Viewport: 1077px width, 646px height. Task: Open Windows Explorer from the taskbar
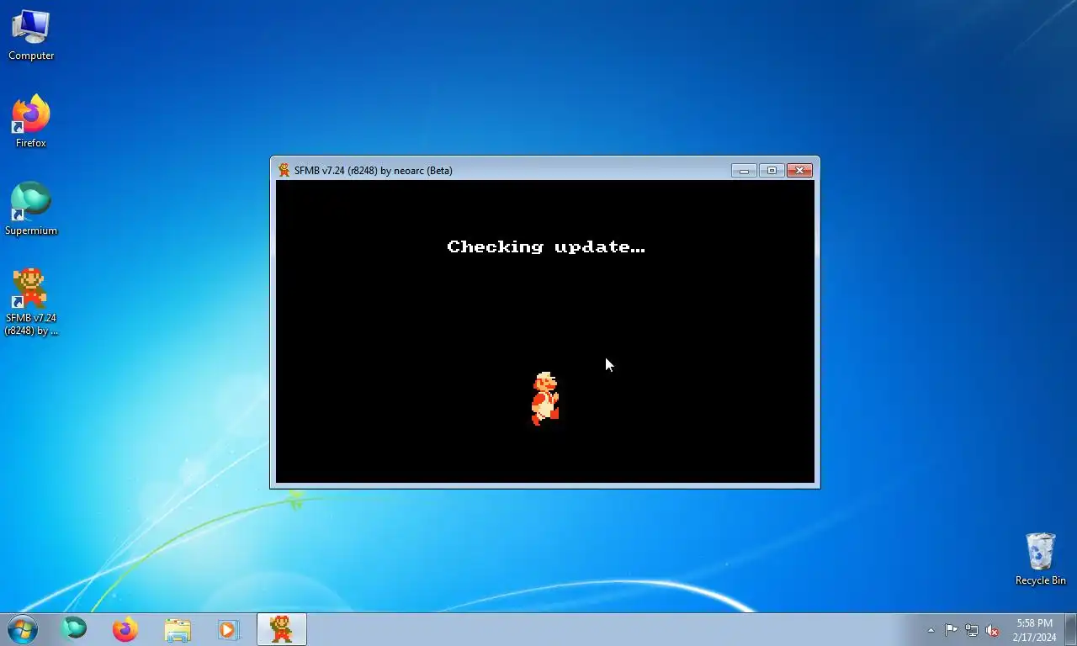pyautogui.click(x=178, y=629)
